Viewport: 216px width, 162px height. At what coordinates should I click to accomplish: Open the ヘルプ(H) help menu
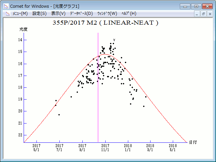129,13
